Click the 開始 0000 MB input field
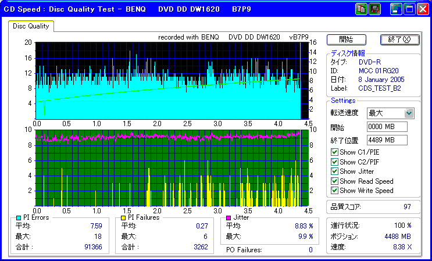 pyautogui.click(x=387, y=127)
